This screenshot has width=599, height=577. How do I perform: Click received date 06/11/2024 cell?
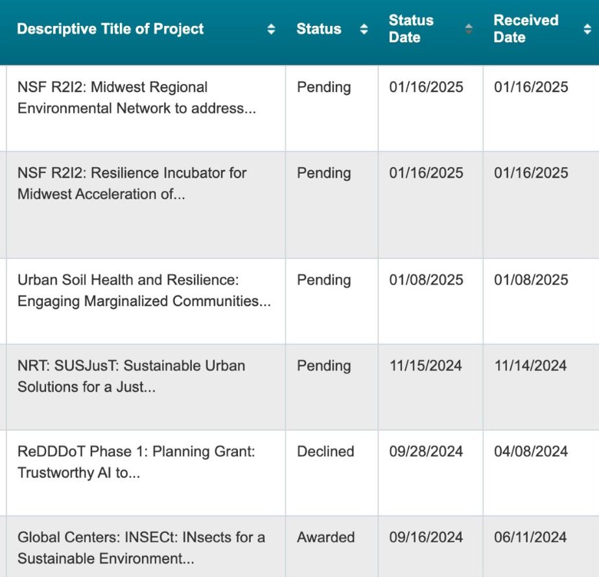(x=531, y=537)
